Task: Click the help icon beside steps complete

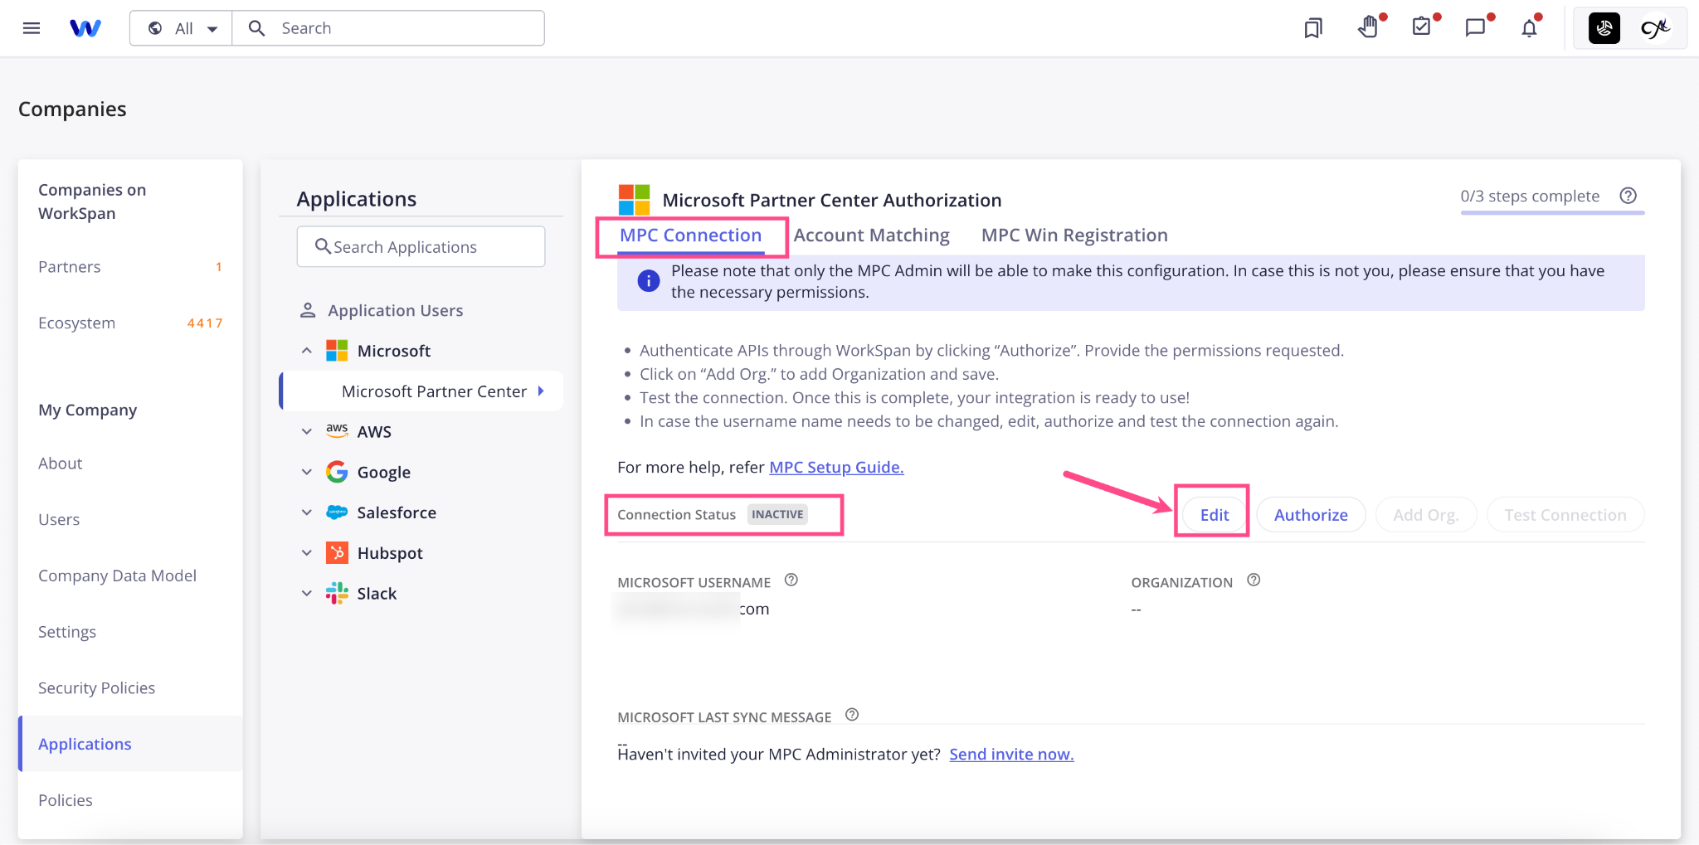Action: coord(1628,196)
